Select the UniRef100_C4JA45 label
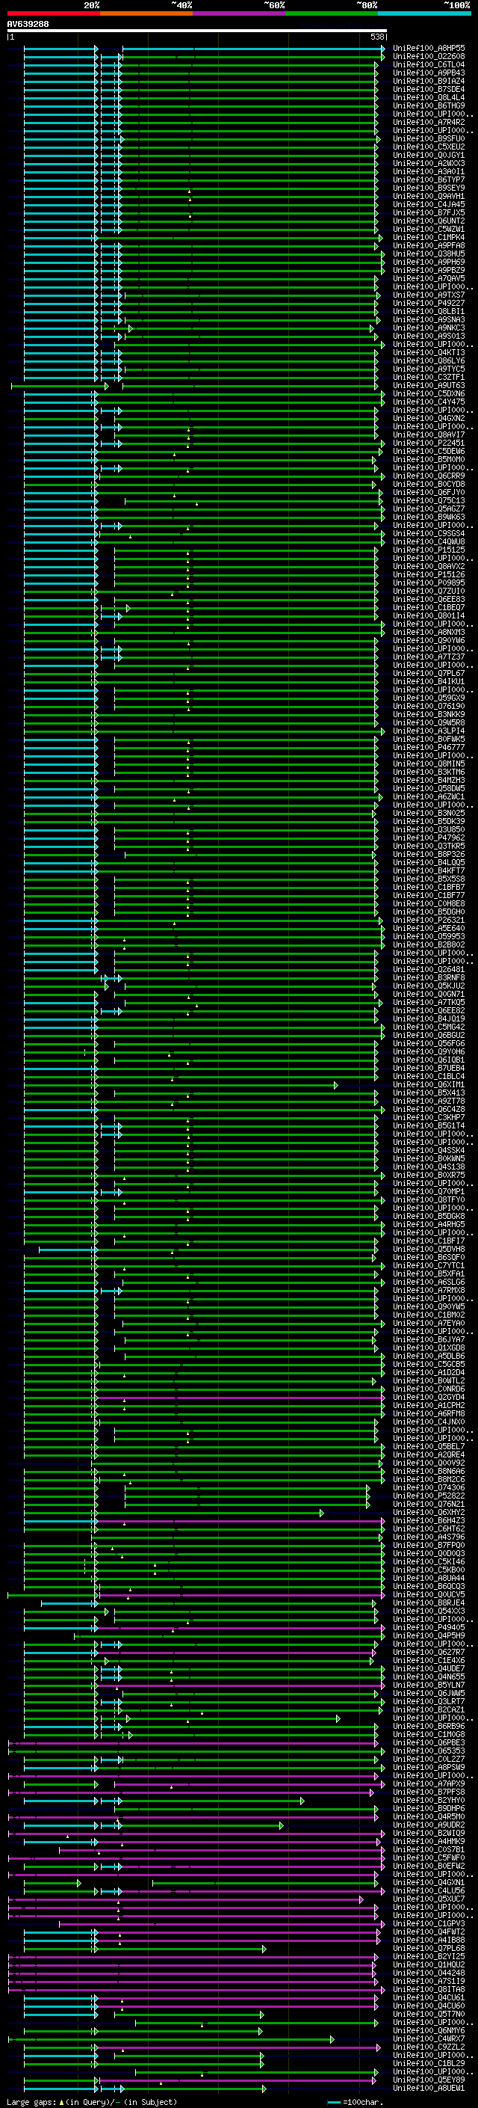 (x=429, y=205)
